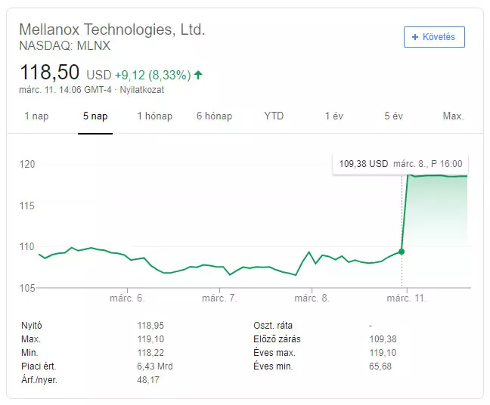This screenshot has height=405, width=490.
Task: Click the Nyitó value 118,95
Action: (150, 326)
